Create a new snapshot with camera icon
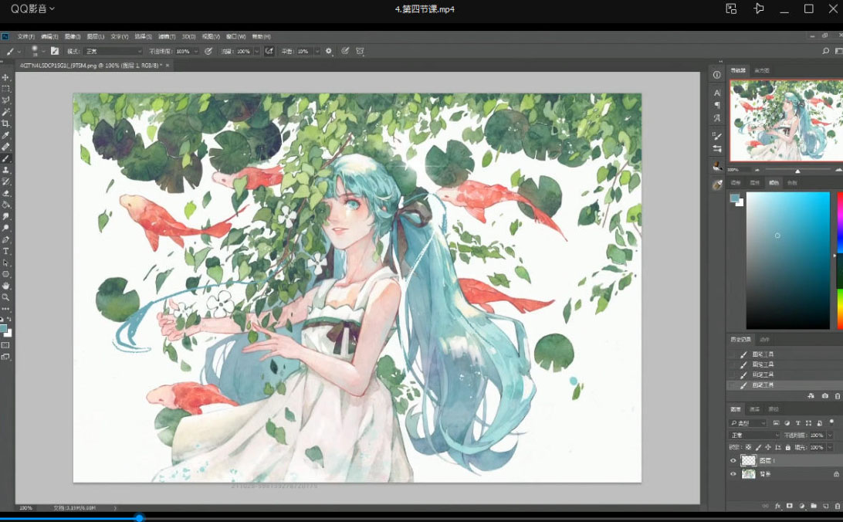Image resolution: width=843 pixels, height=522 pixels. tap(824, 396)
